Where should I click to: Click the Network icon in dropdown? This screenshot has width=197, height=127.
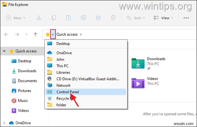point(50,85)
